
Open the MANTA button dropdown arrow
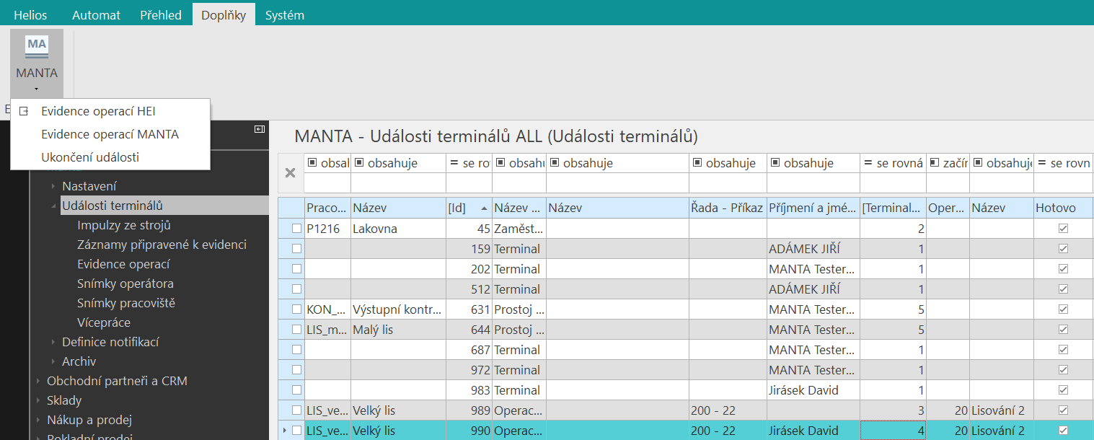pos(36,89)
